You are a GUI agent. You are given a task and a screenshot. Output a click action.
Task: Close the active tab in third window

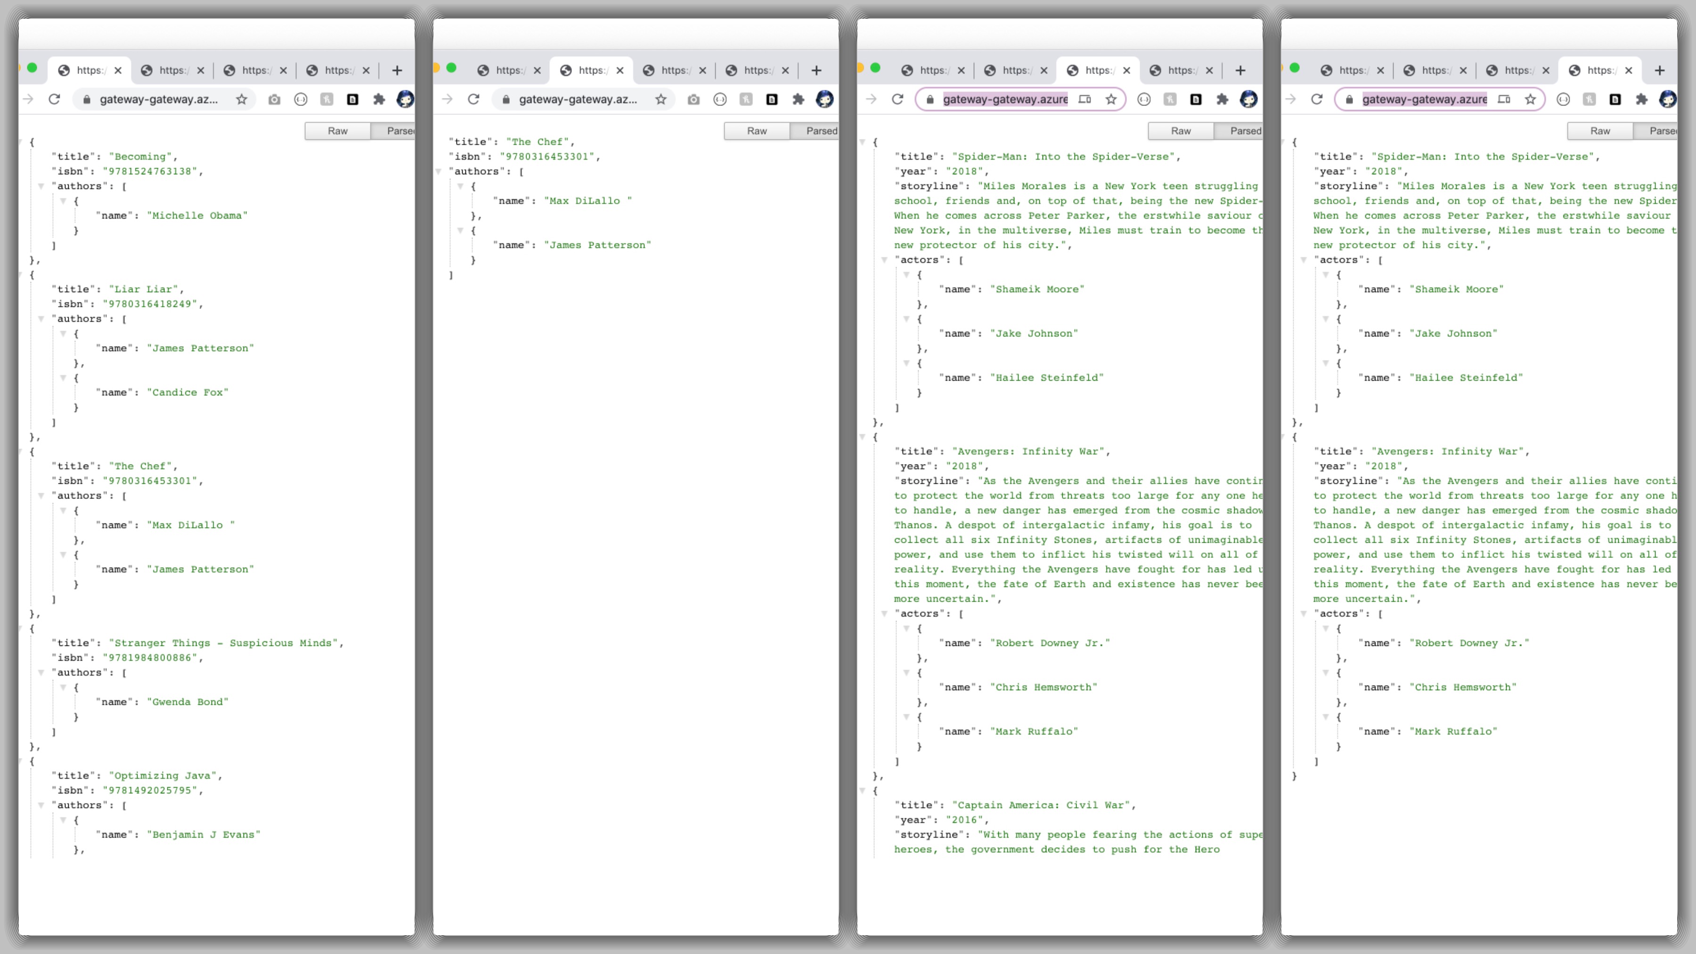pyautogui.click(x=1126, y=71)
